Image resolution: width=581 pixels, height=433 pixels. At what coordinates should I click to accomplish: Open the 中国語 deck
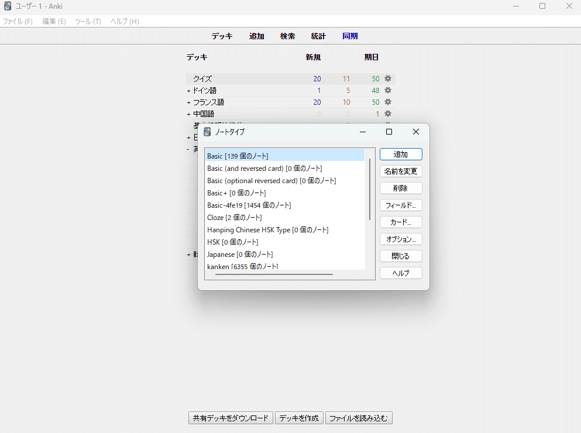click(204, 114)
